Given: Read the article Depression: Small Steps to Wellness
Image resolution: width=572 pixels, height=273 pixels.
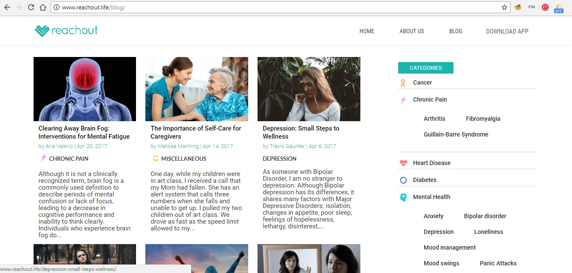Looking at the screenshot, I should point(301,132).
